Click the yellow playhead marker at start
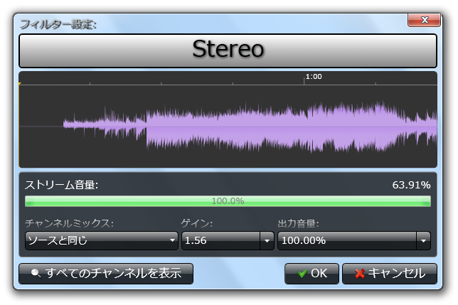 [20, 84]
